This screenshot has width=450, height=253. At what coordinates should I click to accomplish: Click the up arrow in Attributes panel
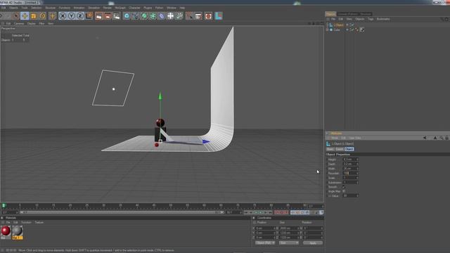pyautogui.click(x=435, y=138)
